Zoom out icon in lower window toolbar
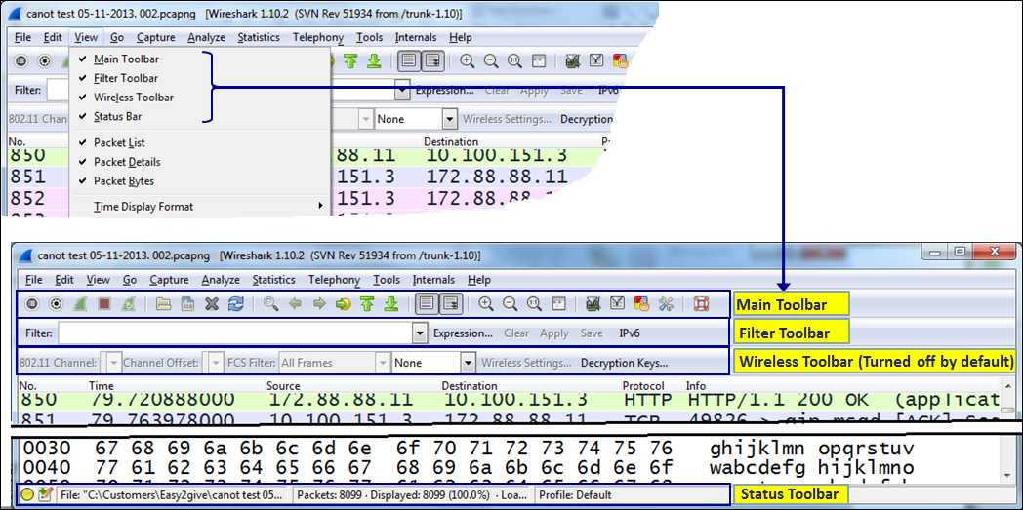The height and width of the screenshot is (510, 1023). 510,303
